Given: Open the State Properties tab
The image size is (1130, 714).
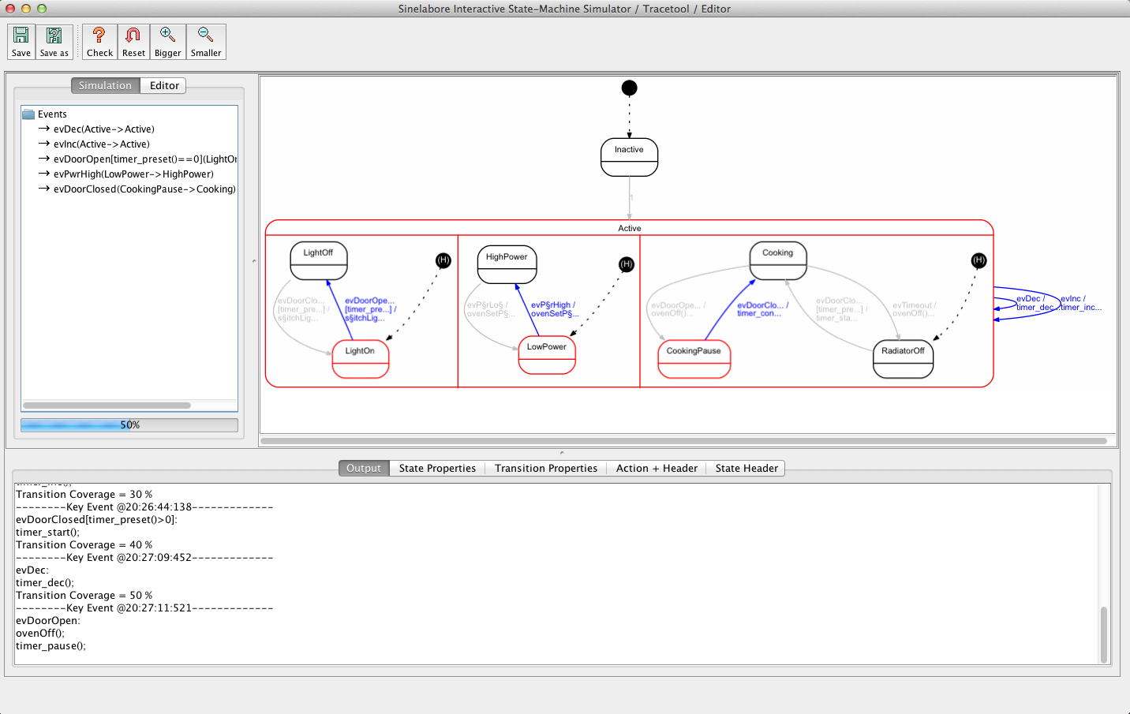Looking at the screenshot, I should tap(437, 468).
